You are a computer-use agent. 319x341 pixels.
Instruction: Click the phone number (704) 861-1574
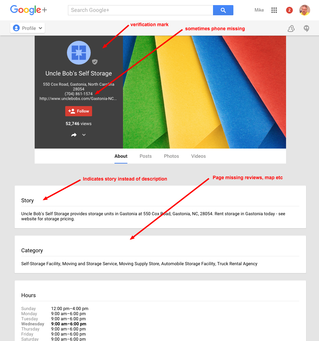pyautogui.click(x=78, y=94)
